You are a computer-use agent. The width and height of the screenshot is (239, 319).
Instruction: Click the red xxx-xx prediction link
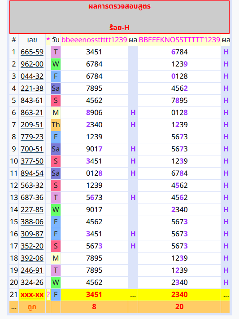[32, 295]
